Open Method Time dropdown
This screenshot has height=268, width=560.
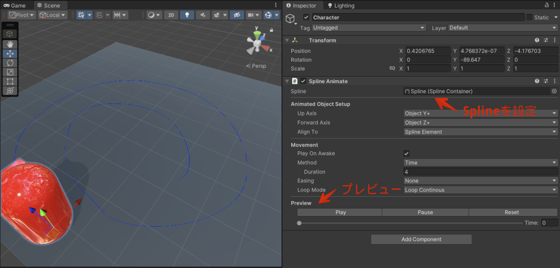point(481,163)
